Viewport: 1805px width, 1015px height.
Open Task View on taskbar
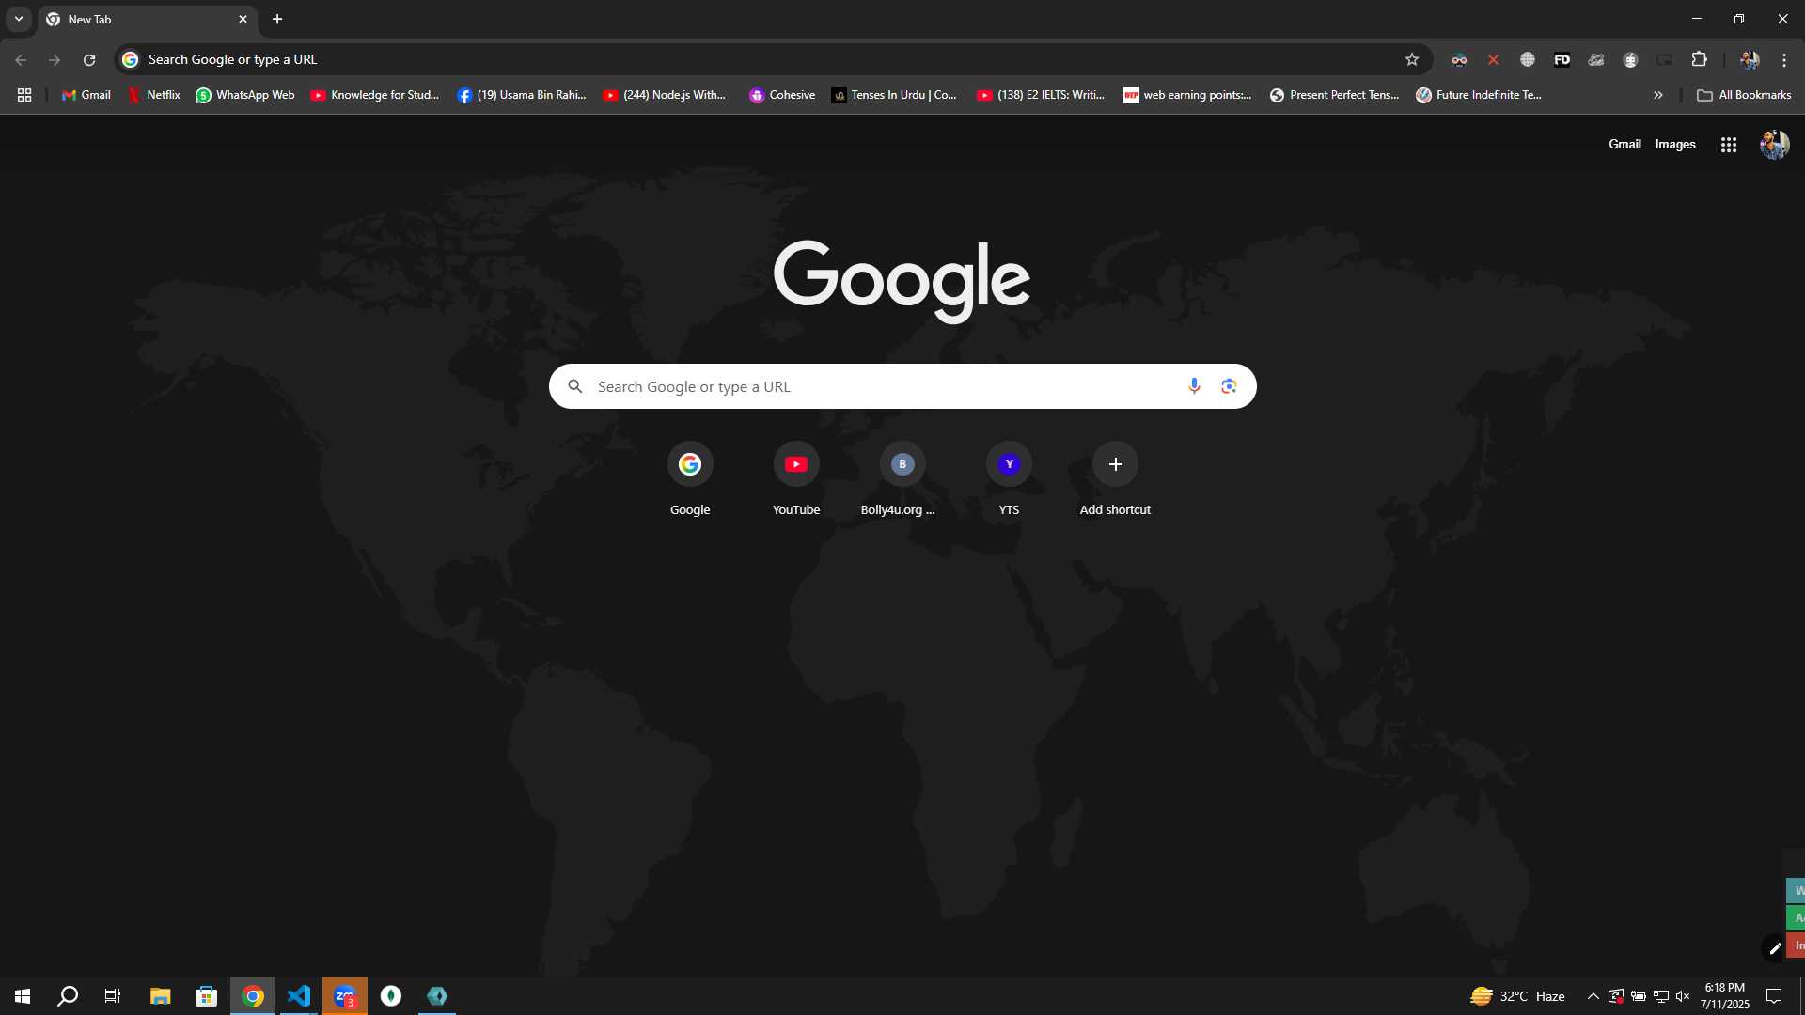pyautogui.click(x=113, y=996)
